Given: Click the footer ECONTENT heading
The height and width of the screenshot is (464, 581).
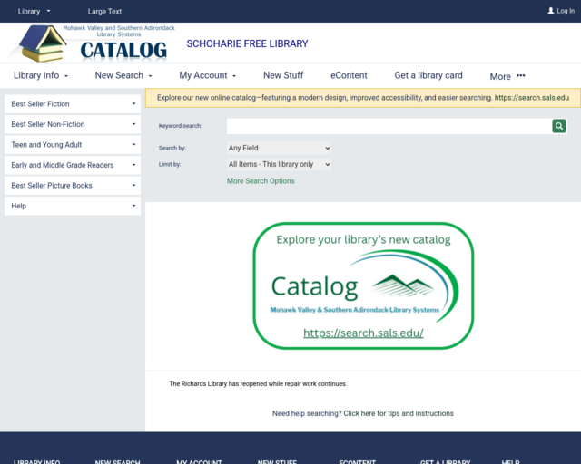Looking at the screenshot, I should pos(357,461).
